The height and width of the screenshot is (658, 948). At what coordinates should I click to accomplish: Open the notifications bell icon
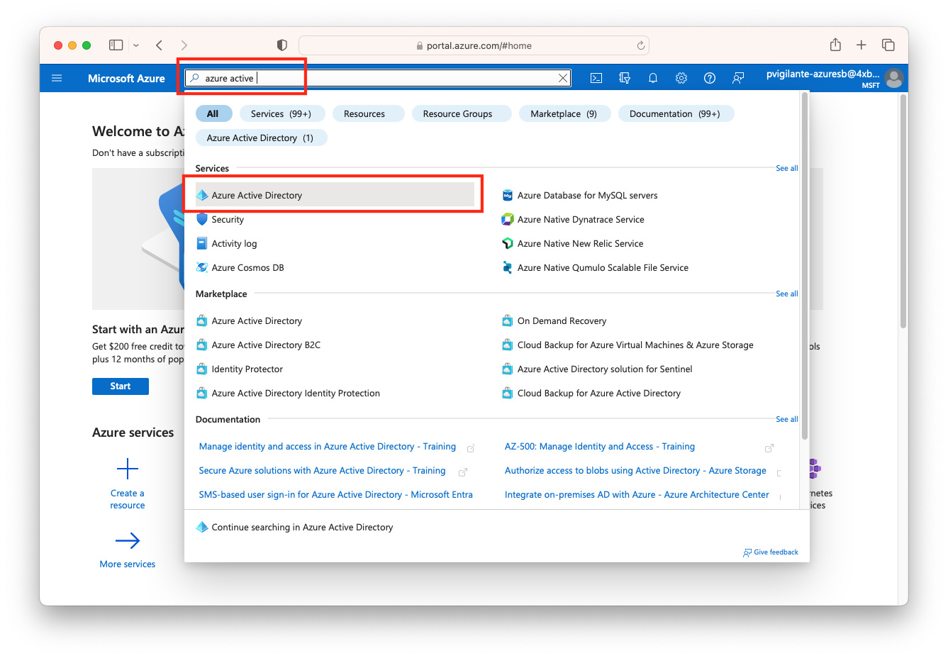[653, 78]
